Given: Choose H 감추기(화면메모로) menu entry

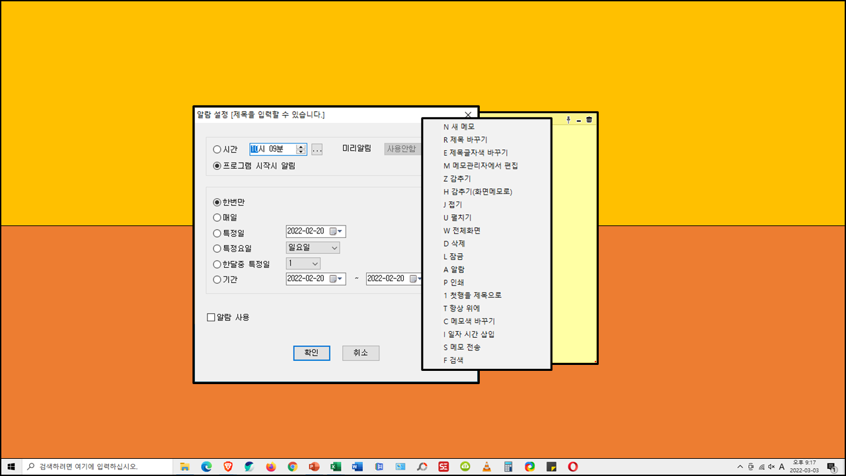Looking at the screenshot, I should point(486,192).
